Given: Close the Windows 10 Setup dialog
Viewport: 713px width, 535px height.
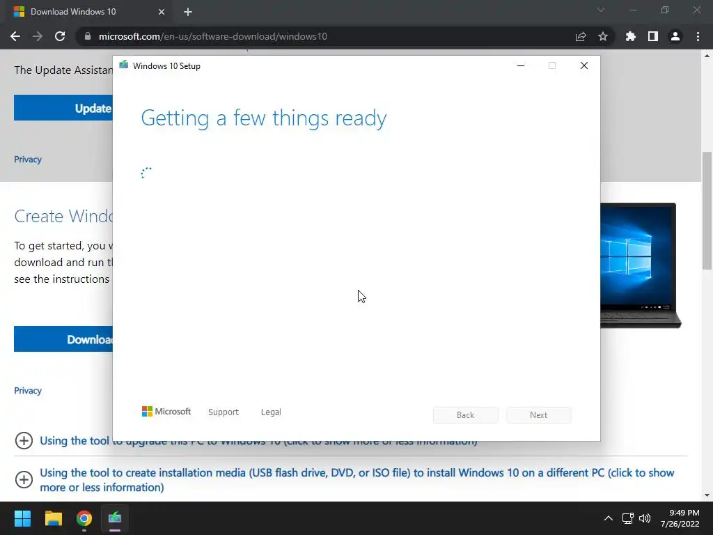Looking at the screenshot, I should point(584,65).
